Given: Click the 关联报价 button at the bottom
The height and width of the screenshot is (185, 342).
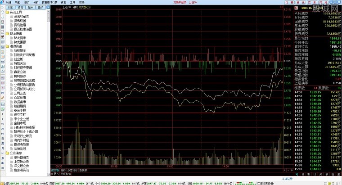Looking at the screenshot, I should click(x=59, y=174).
